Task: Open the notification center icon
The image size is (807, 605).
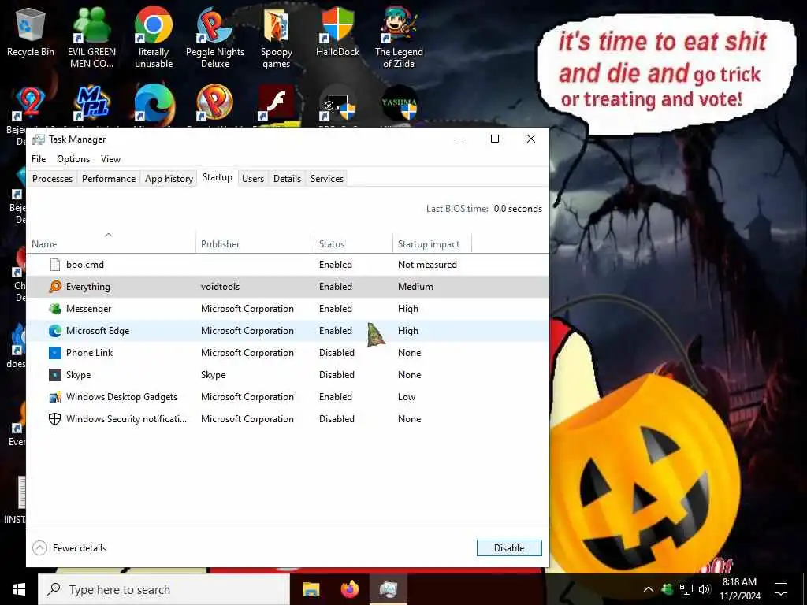Action: [x=781, y=589]
